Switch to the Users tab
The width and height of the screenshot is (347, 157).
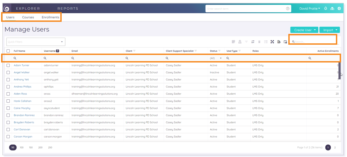tap(10, 17)
